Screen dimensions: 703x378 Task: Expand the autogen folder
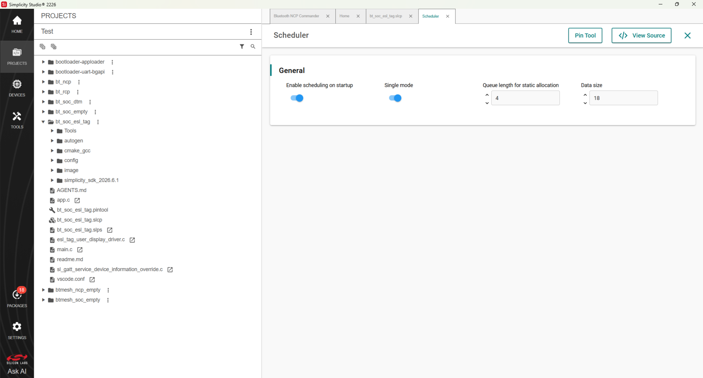click(x=52, y=141)
